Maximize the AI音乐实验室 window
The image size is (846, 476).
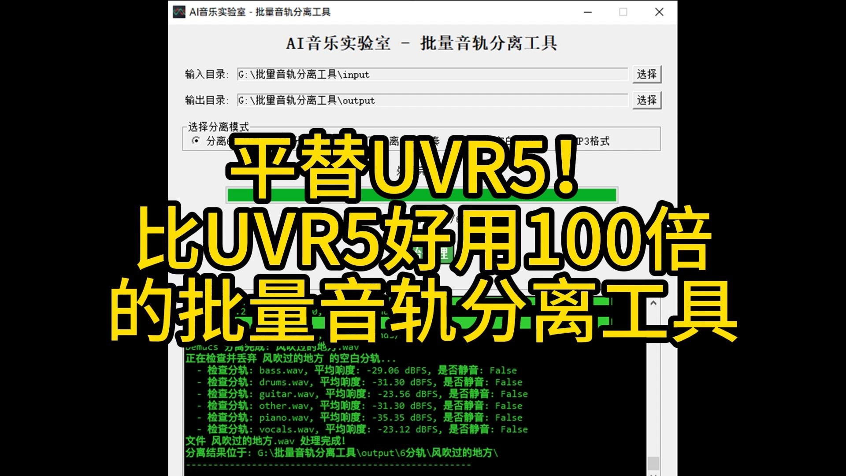tap(623, 12)
